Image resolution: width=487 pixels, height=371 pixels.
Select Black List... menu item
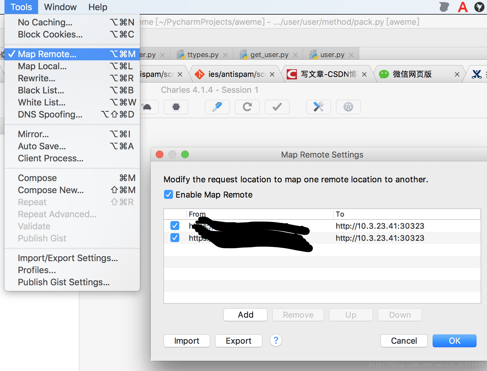coord(72,90)
